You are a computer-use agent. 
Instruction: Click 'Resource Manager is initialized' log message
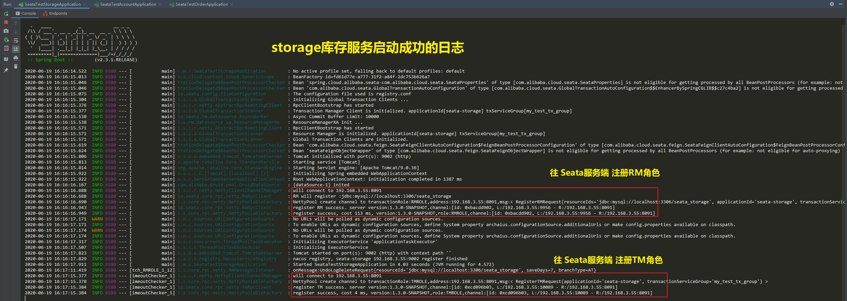pos(419,134)
